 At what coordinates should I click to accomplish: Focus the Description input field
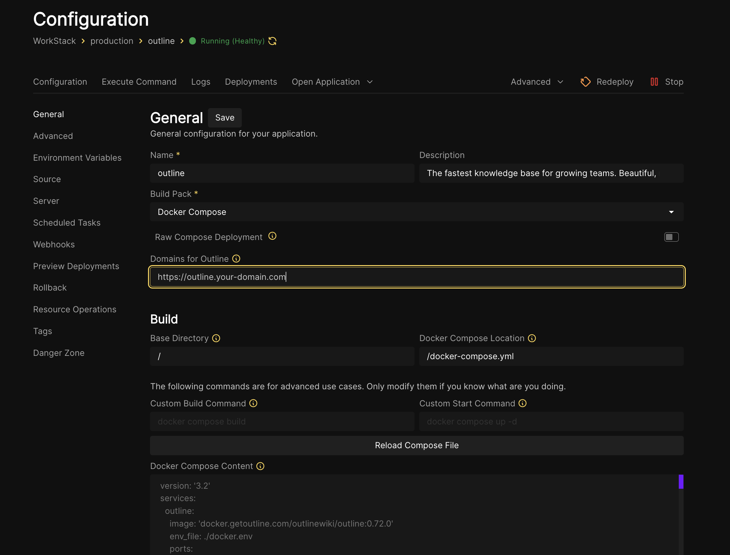[x=552, y=173]
